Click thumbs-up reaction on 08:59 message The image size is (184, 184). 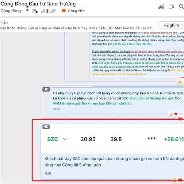171,114
